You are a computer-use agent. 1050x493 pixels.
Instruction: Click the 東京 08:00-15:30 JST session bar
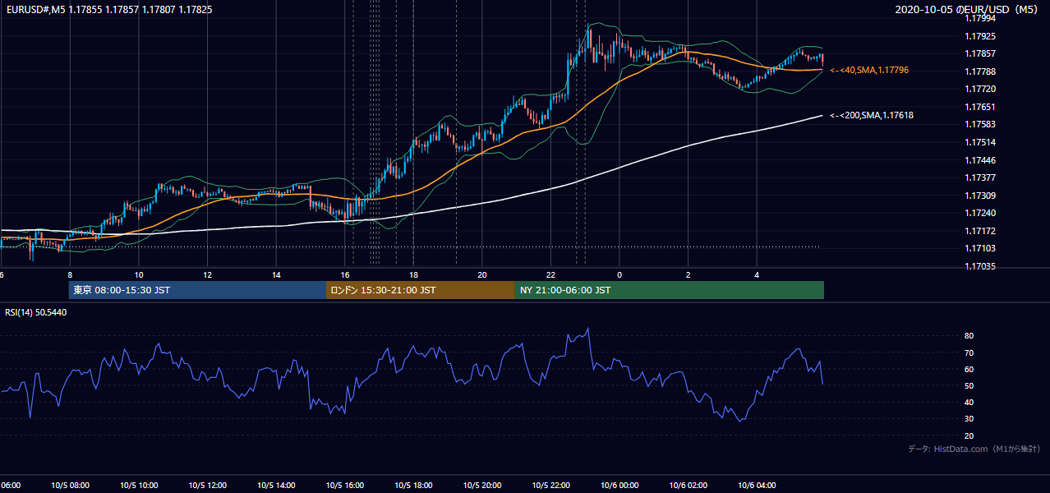click(197, 290)
